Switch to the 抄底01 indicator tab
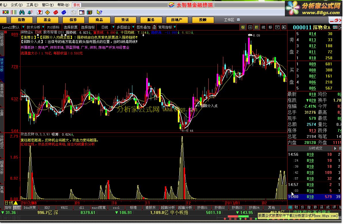 [202, 207]
